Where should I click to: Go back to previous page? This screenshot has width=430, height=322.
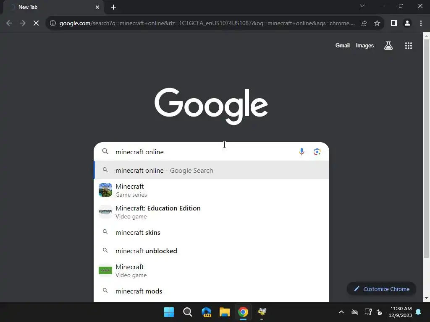9,23
